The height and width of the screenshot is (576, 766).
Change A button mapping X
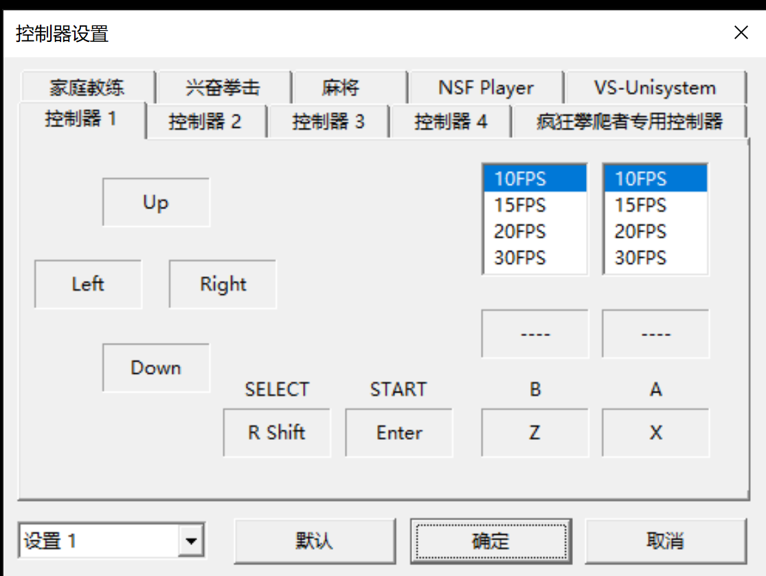(x=655, y=433)
